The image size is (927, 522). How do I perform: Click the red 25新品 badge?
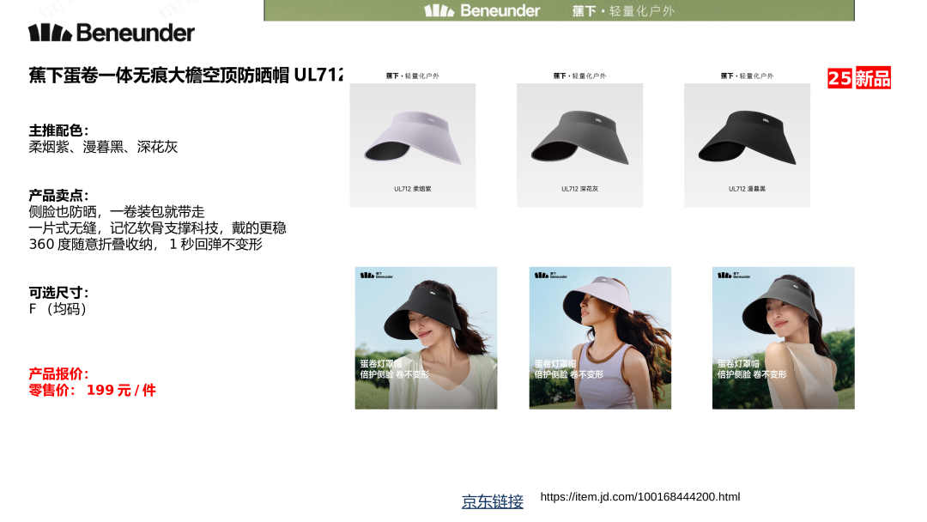[x=859, y=78]
